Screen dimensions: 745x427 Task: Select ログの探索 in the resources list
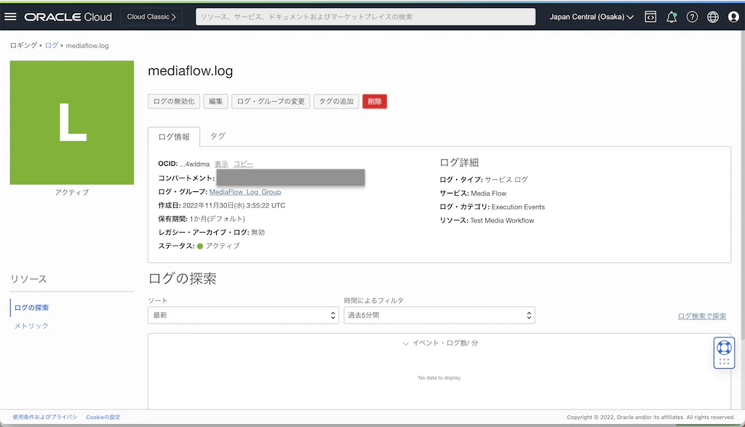(31, 308)
